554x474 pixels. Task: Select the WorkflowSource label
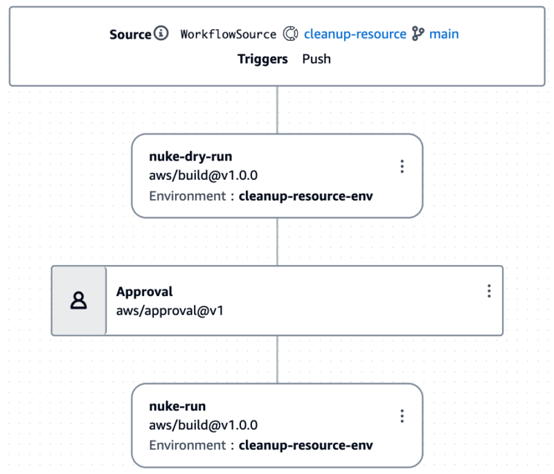click(229, 34)
